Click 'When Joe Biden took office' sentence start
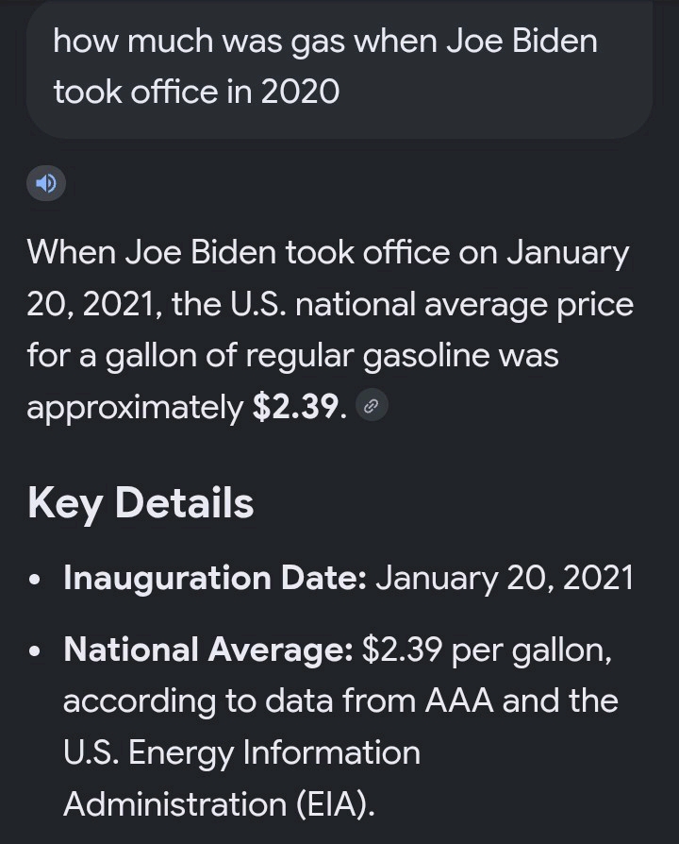This screenshot has width=679, height=844. [x=239, y=252]
